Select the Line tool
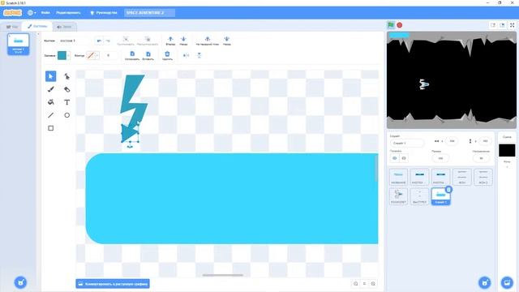This screenshot has width=519, height=292. (50, 115)
